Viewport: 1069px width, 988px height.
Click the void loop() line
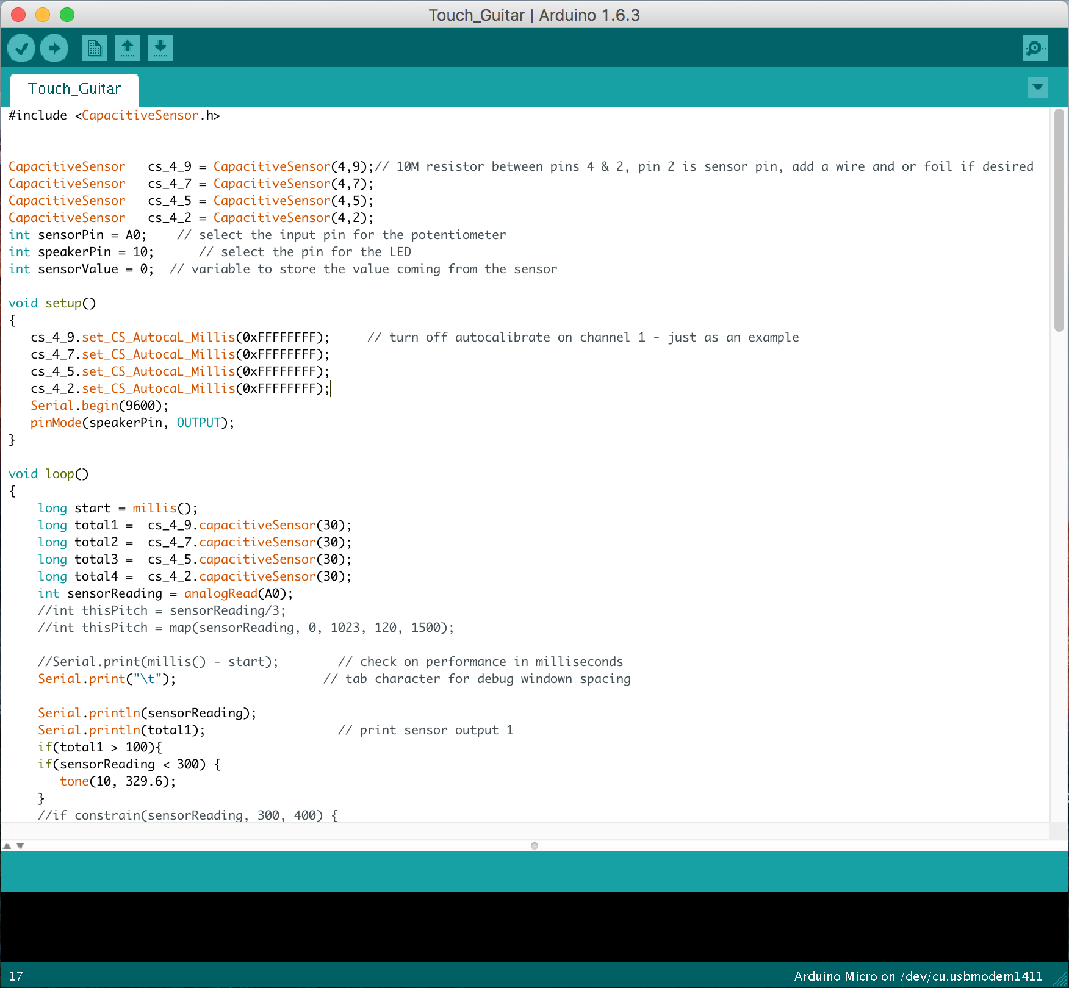click(x=49, y=474)
